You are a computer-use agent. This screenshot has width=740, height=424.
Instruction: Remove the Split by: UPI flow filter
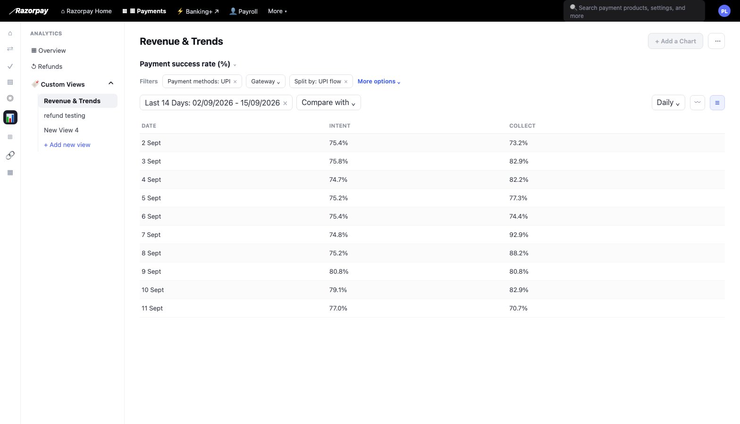346,82
